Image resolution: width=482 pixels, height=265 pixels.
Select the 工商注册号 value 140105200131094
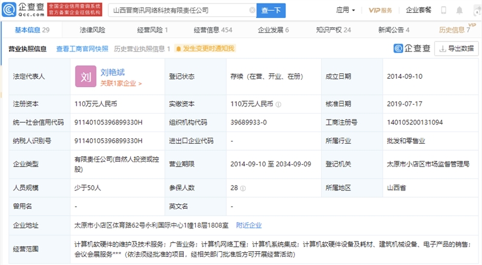[x=415, y=123]
